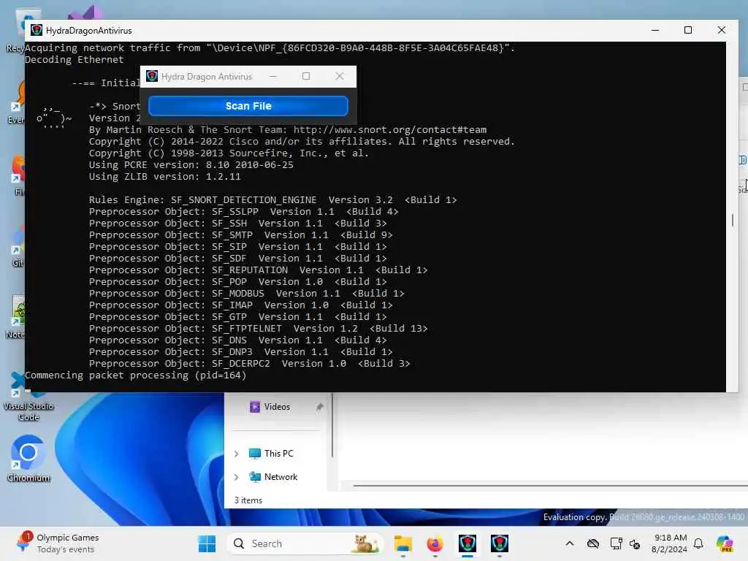This screenshot has width=748, height=561.
Task: Click the volume muted tray icon
Action: (635, 543)
